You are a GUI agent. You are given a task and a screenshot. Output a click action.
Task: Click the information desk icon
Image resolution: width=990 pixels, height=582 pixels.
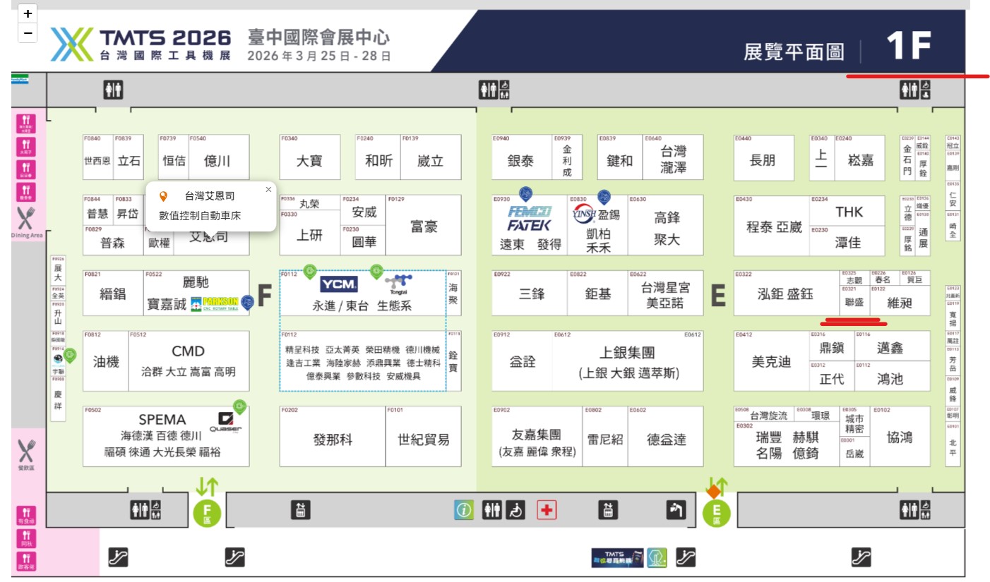pos(463,510)
